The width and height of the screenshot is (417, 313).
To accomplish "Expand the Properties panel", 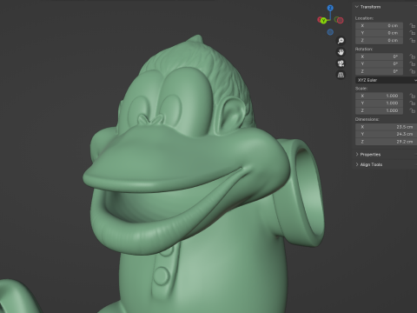I will 357,155.
